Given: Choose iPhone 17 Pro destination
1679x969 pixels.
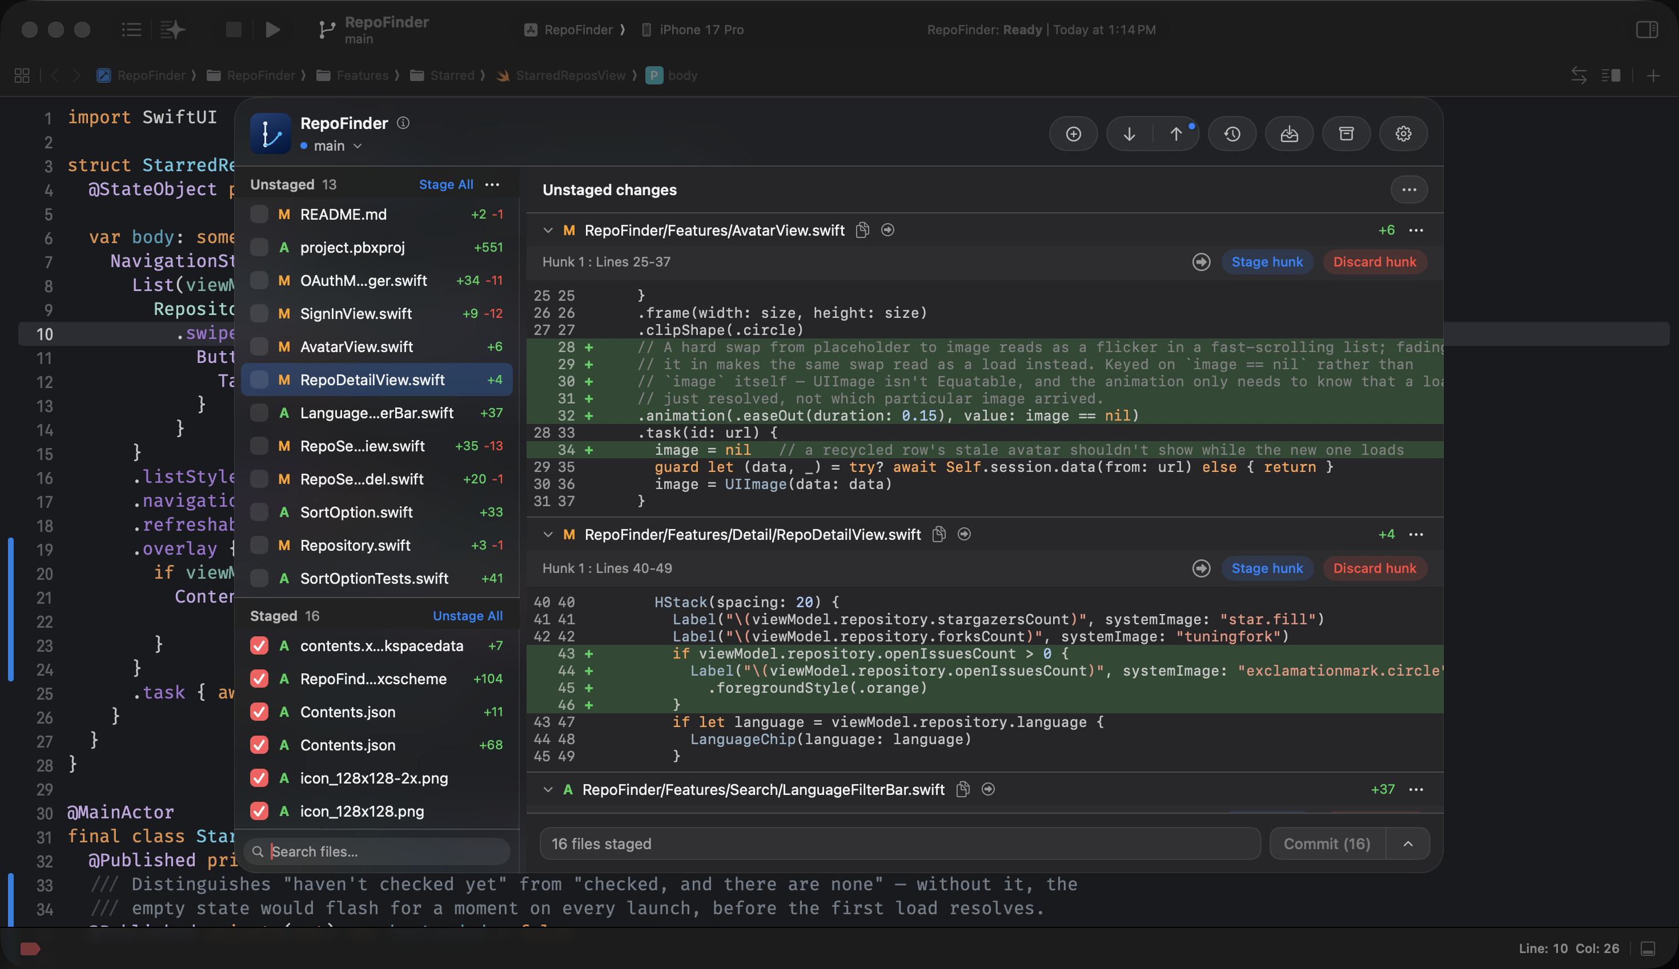Looking at the screenshot, I should coord(693,29).
